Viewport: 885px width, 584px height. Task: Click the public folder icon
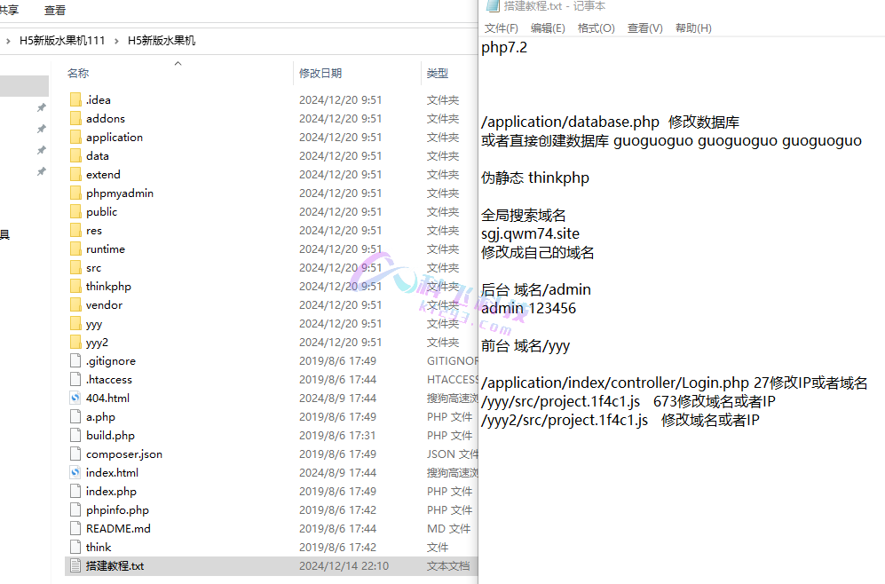point(75,211)
